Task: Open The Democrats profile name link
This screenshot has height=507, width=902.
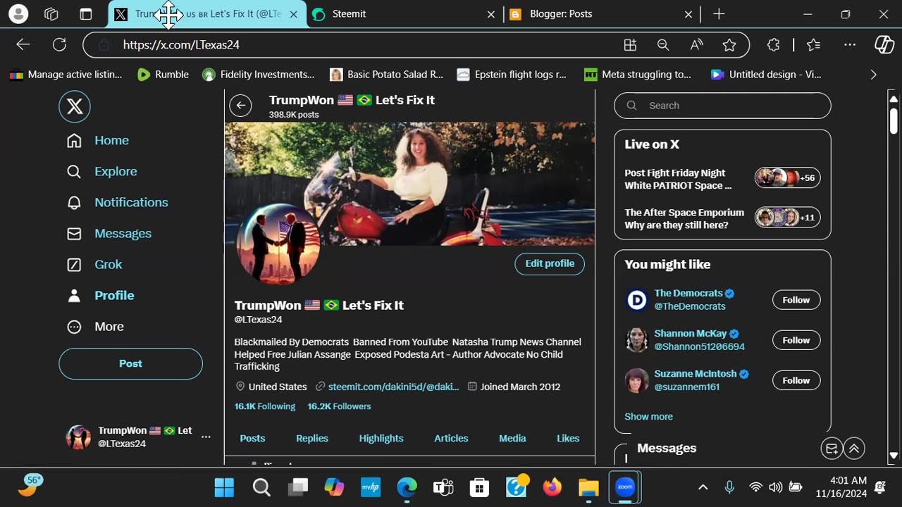Action: click(x=688, y=293)
